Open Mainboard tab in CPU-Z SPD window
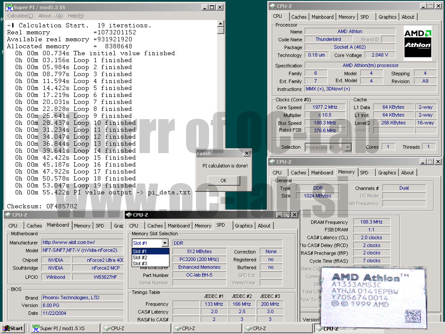Image resolution: width=445 pixels, height=334 pixels. coord(179,226)
